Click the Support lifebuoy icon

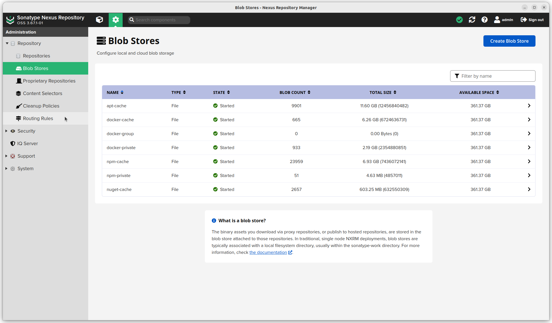click(13, 156)
